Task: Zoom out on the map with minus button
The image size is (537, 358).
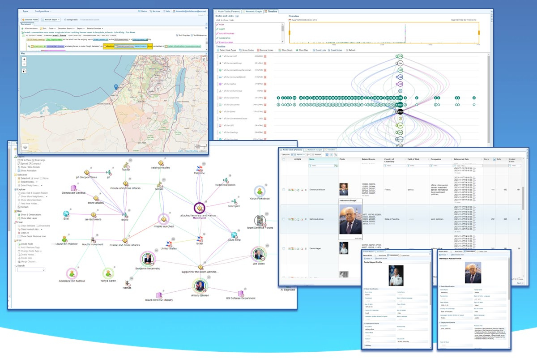Action: pos(24,64)
